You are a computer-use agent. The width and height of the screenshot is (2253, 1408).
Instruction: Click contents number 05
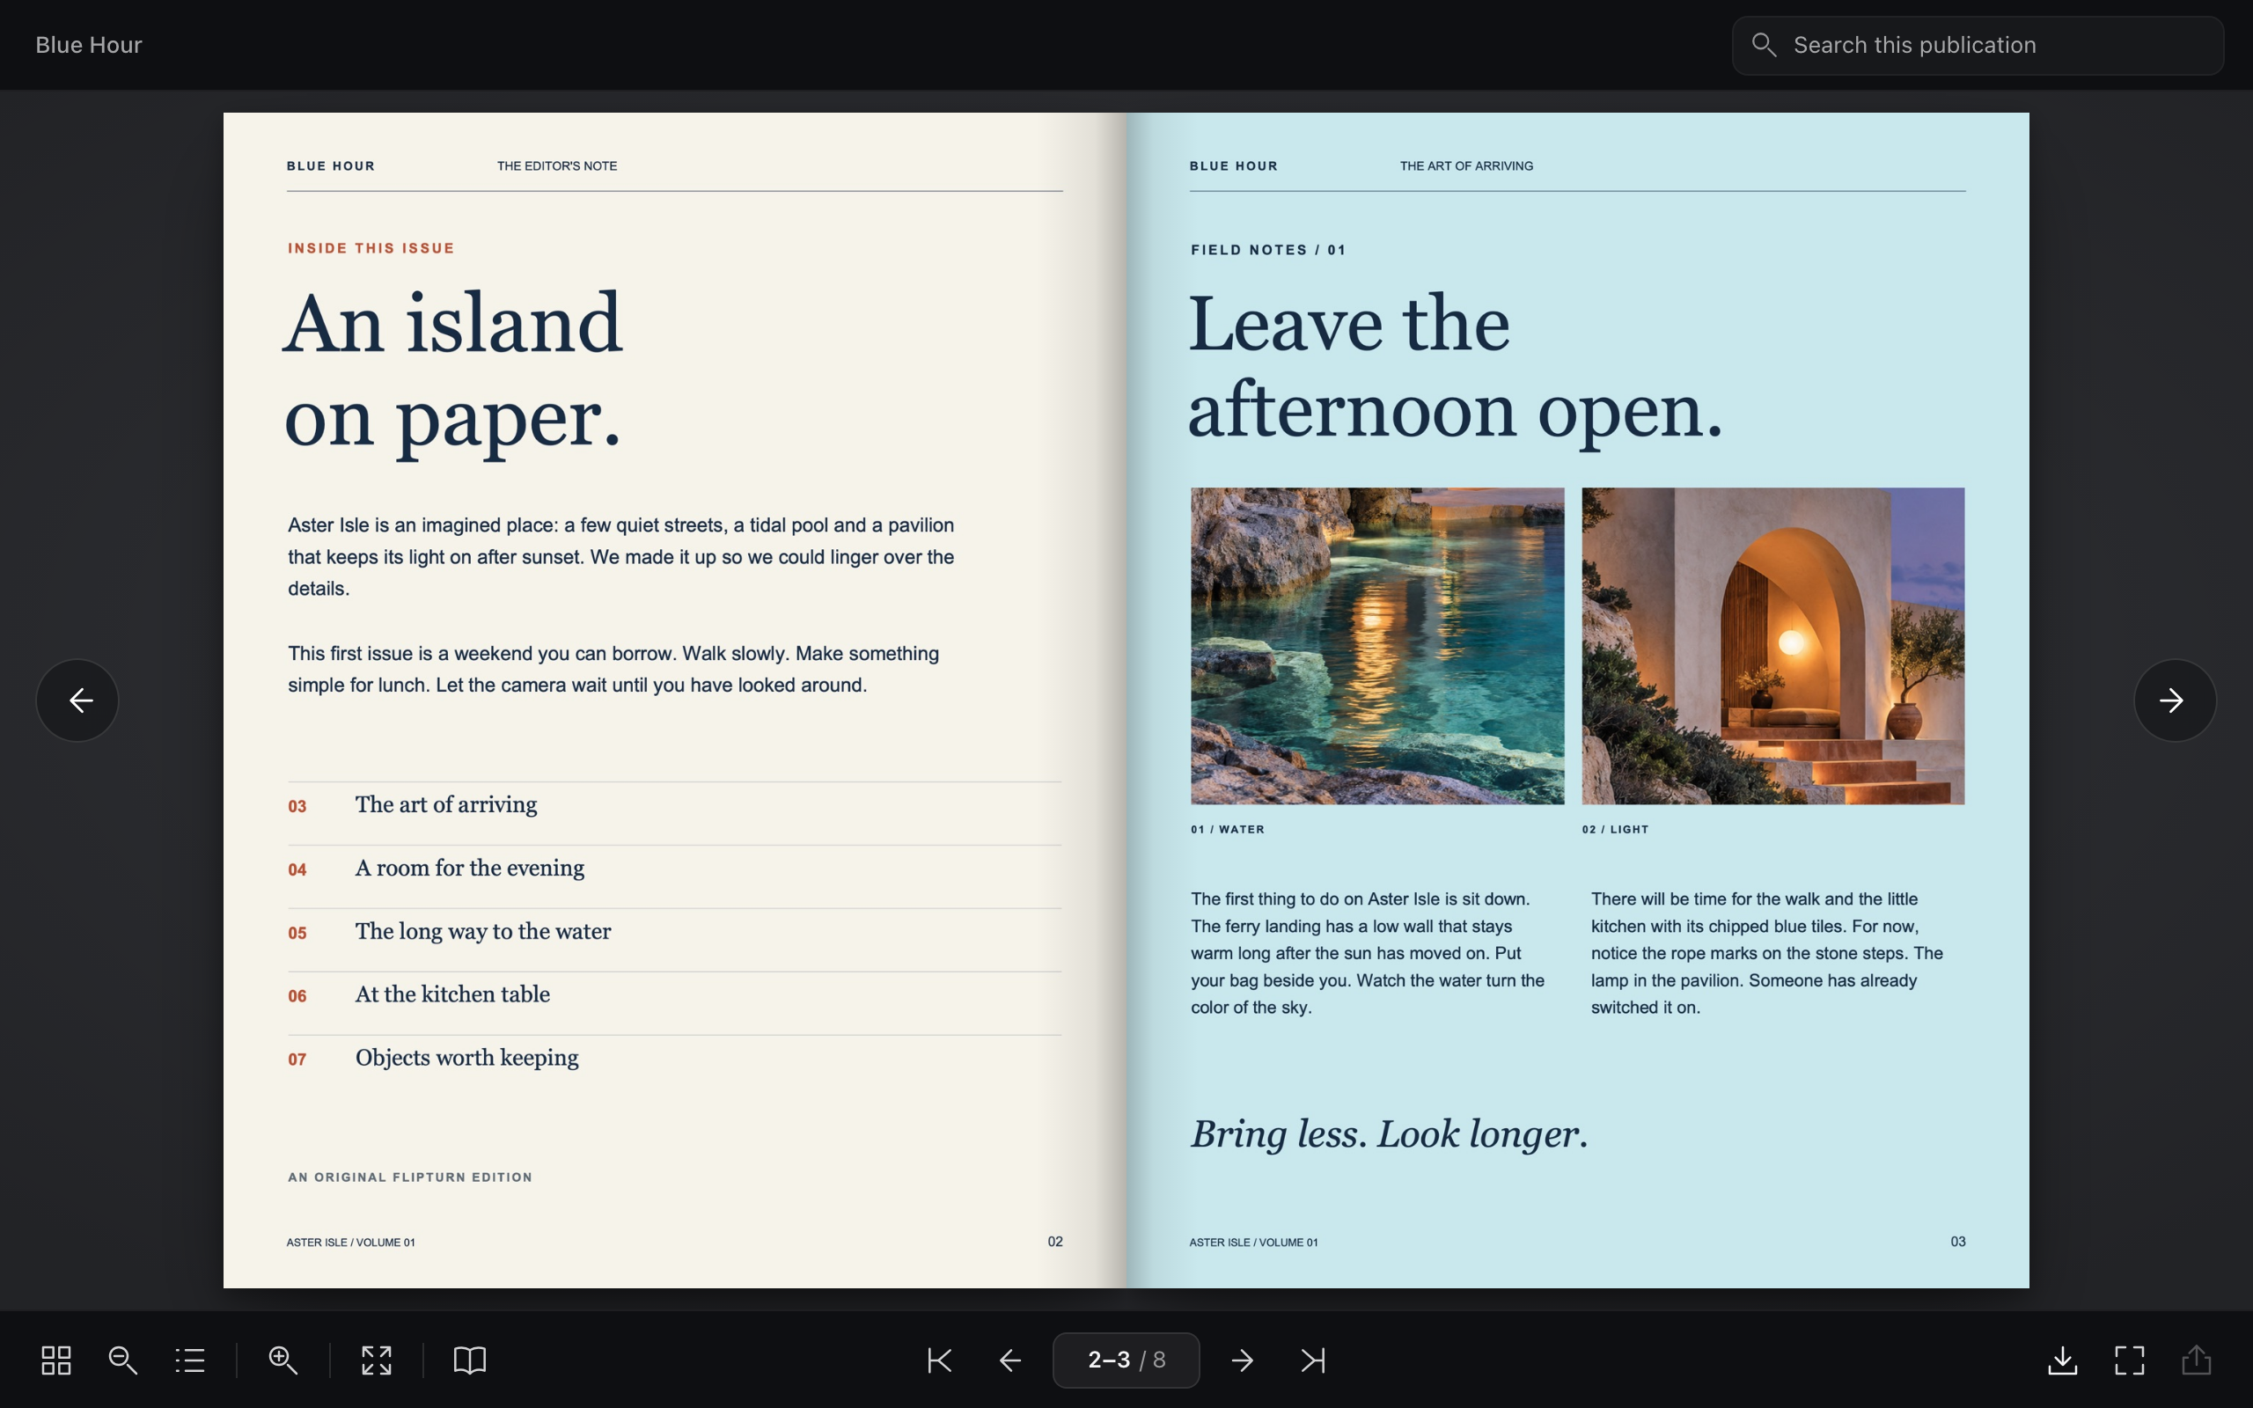297,933
